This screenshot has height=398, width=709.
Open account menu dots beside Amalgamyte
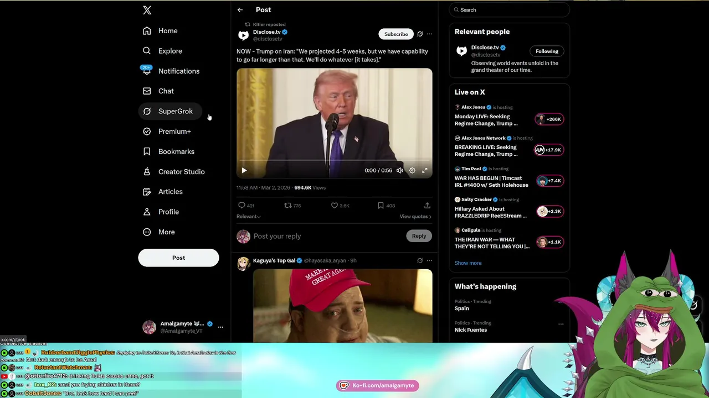220,327
